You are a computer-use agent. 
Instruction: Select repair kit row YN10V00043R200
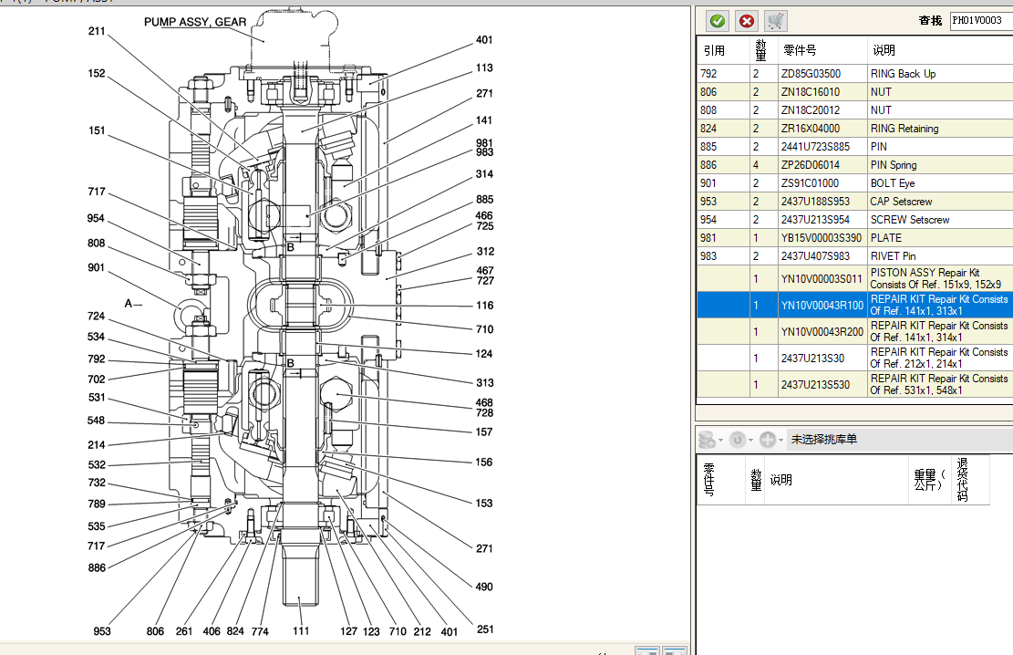854,331
